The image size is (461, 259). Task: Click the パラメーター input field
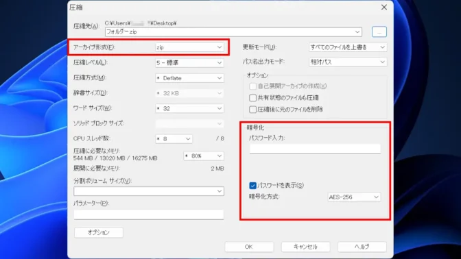point(149,214)
